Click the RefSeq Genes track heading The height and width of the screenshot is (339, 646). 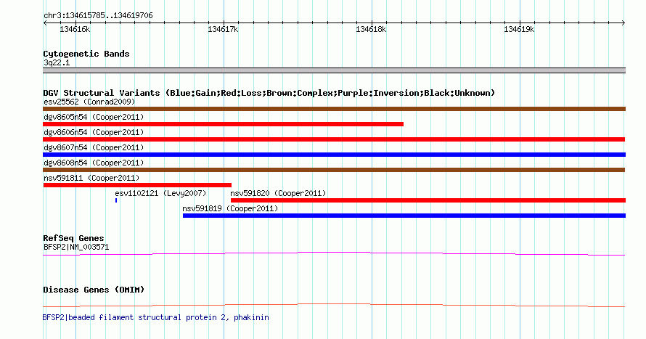coord(73,239)
